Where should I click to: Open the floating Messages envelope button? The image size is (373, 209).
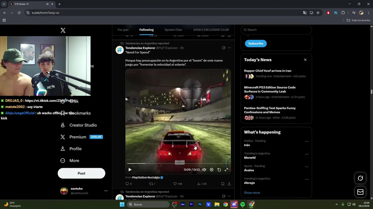pyautogui.click(x=360, y=192)
